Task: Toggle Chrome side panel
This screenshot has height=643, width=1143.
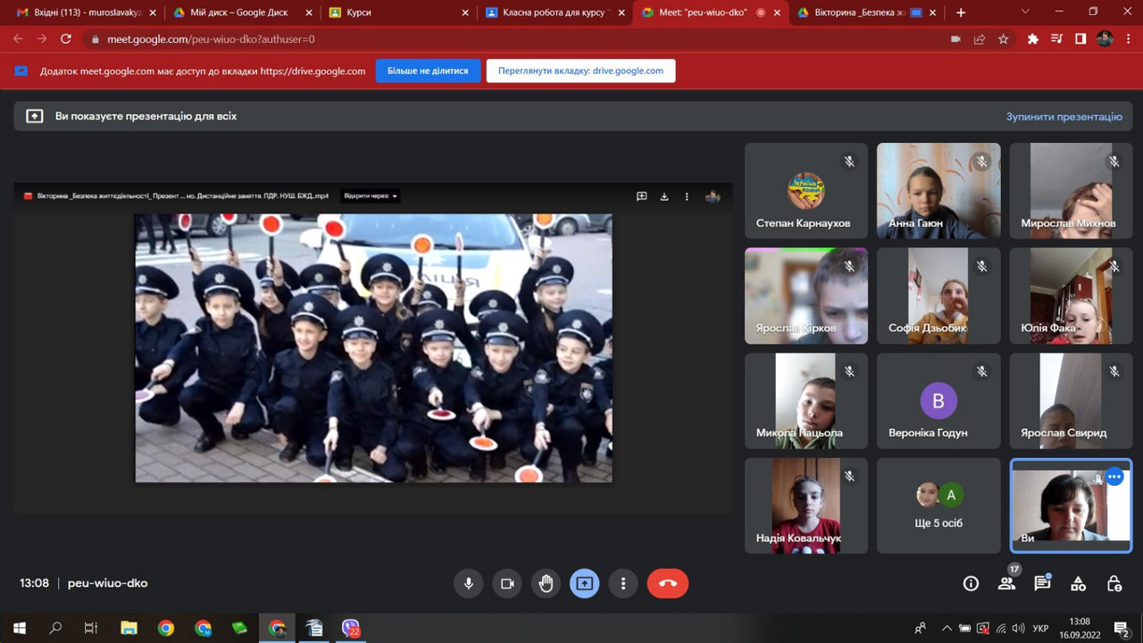Action: [1080, 39]
